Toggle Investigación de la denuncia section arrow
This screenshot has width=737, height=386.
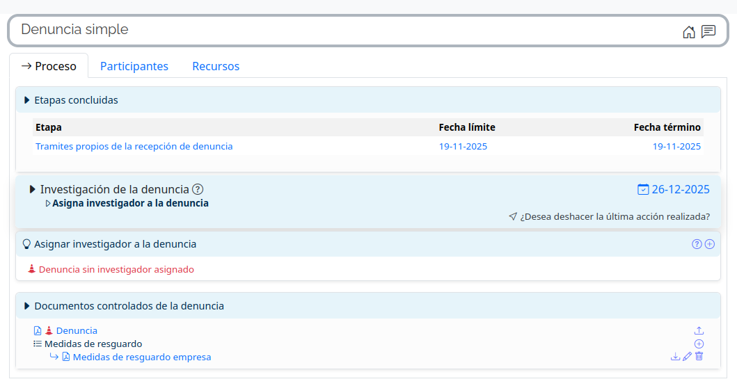coord(33,189)
